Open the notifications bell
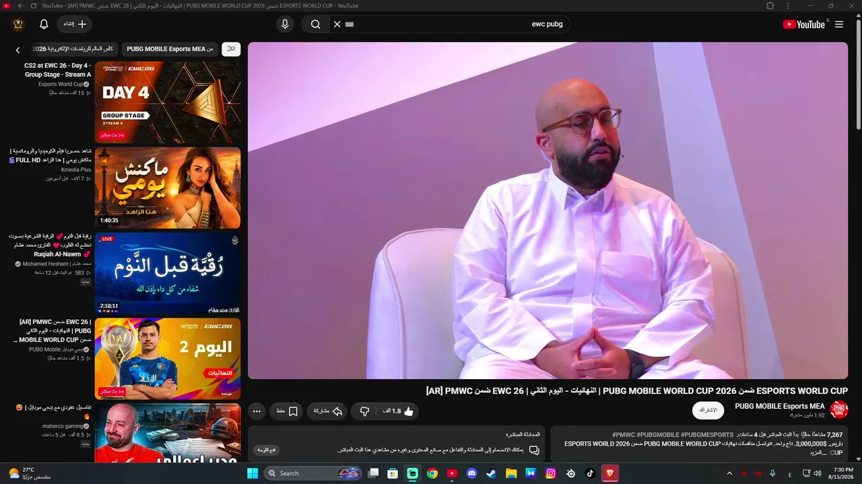 [x=44, y=24]
